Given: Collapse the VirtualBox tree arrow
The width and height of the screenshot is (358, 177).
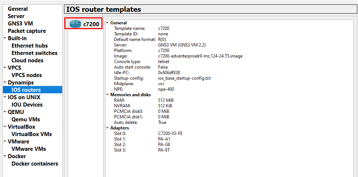Looking at the screenshot, I should [5, 126].
